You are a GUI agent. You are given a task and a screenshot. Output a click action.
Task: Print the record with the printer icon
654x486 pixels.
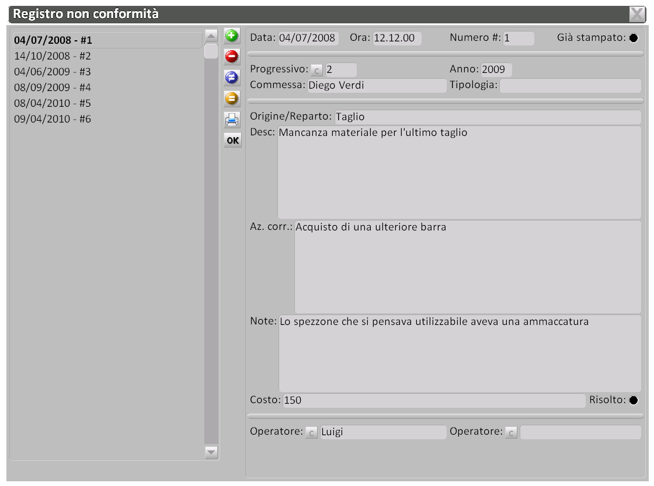click(232, 120)
